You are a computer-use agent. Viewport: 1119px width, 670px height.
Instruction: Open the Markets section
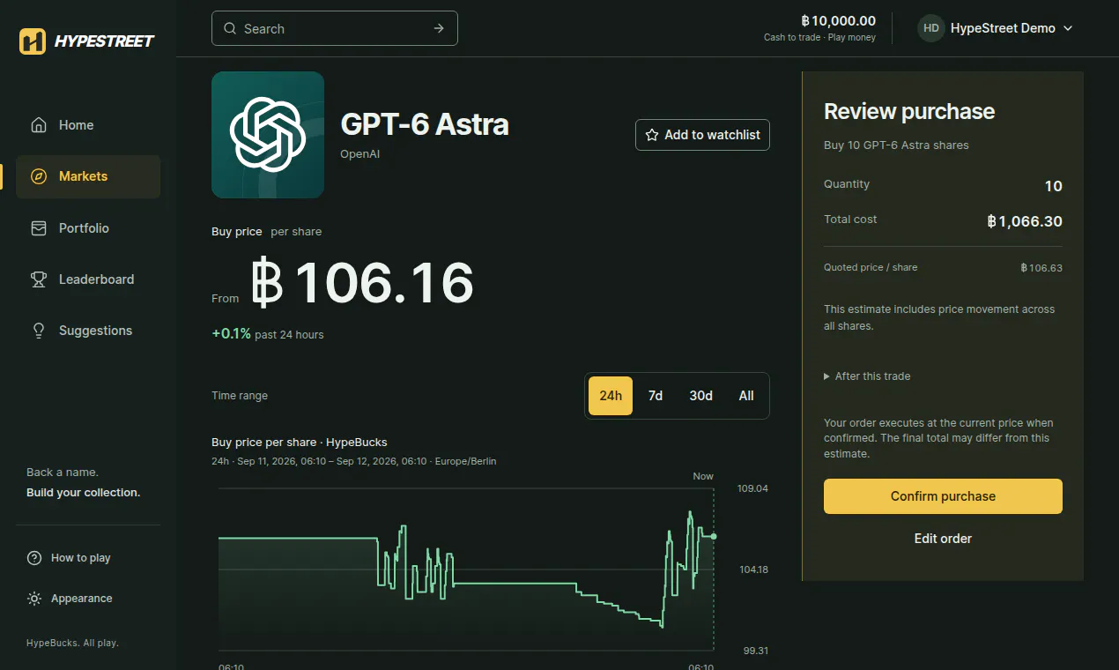[88, 176]
